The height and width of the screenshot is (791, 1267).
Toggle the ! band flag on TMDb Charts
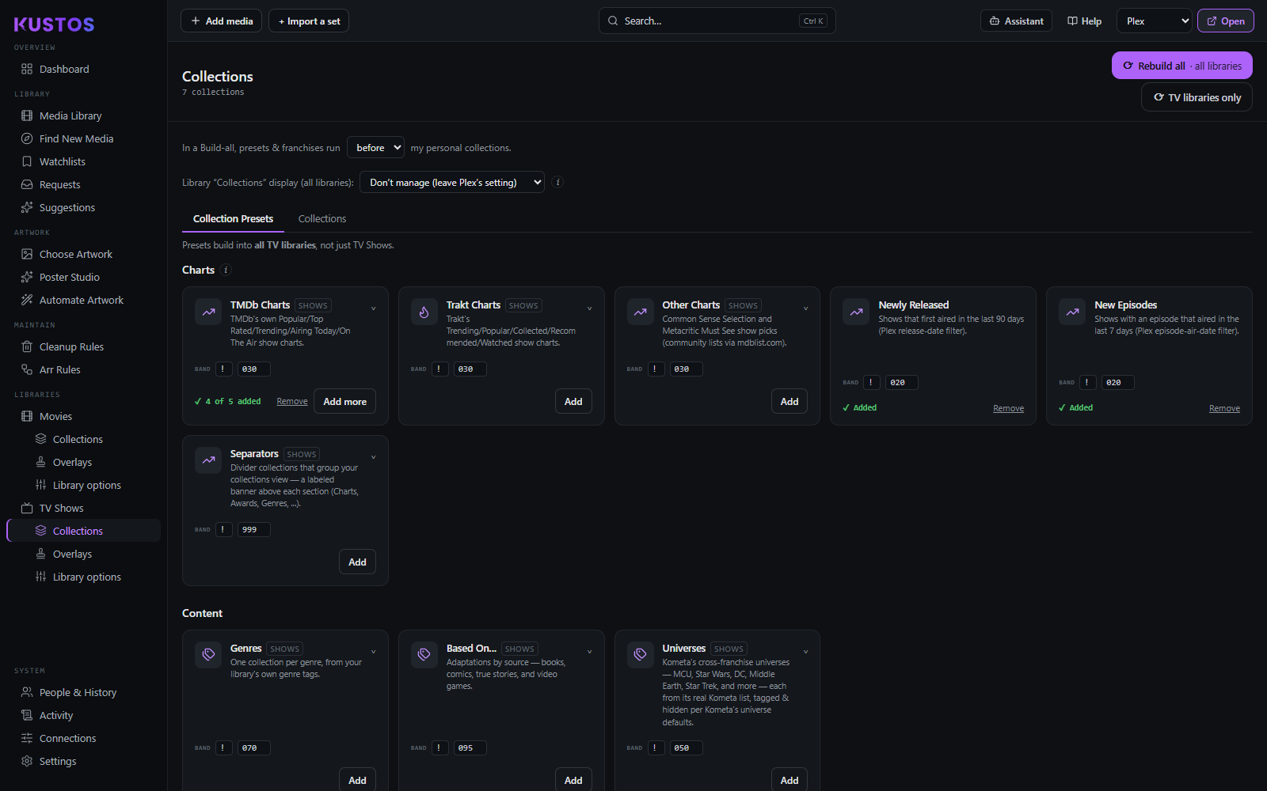tap(223, 369)
